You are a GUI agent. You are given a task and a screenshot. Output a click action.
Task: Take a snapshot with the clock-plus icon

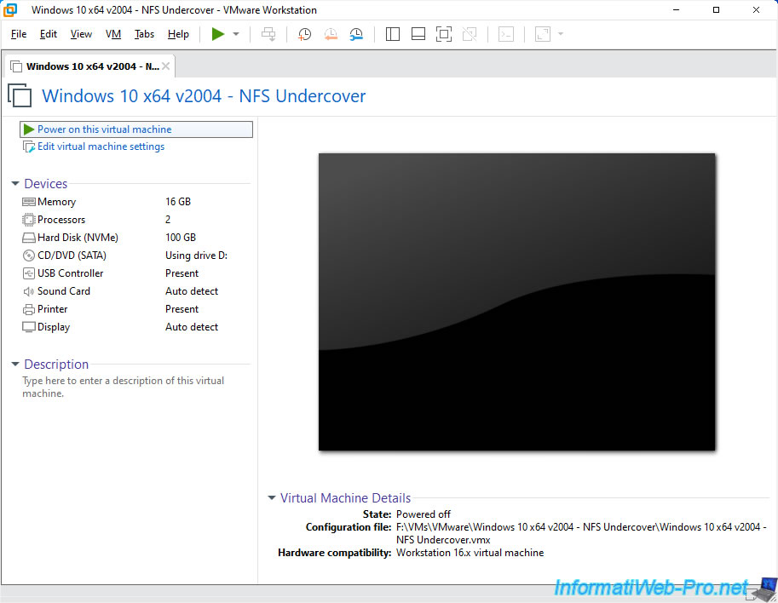304,34
